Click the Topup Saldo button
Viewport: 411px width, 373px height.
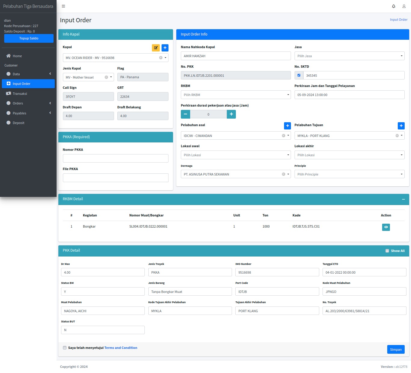coord(29,38)
